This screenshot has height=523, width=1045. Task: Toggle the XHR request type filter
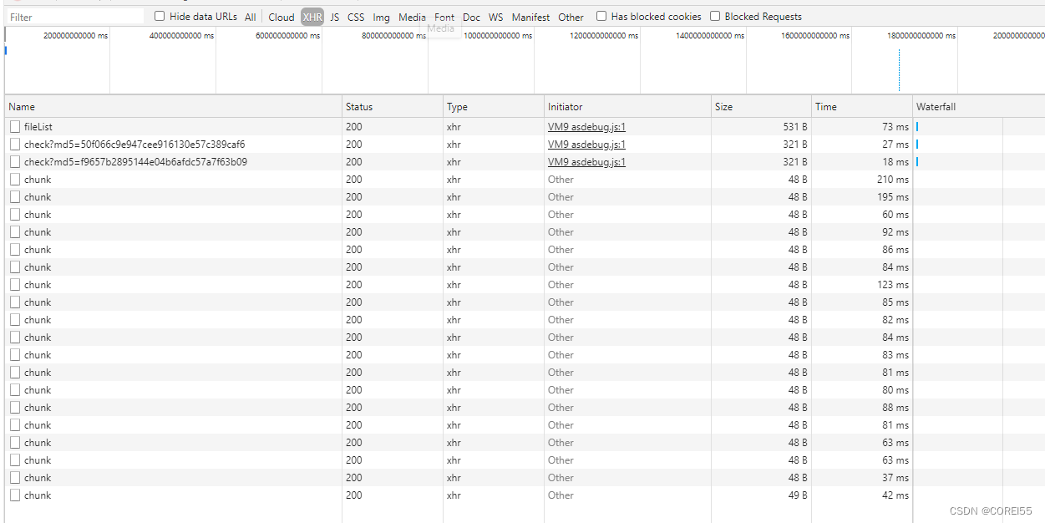312,17
